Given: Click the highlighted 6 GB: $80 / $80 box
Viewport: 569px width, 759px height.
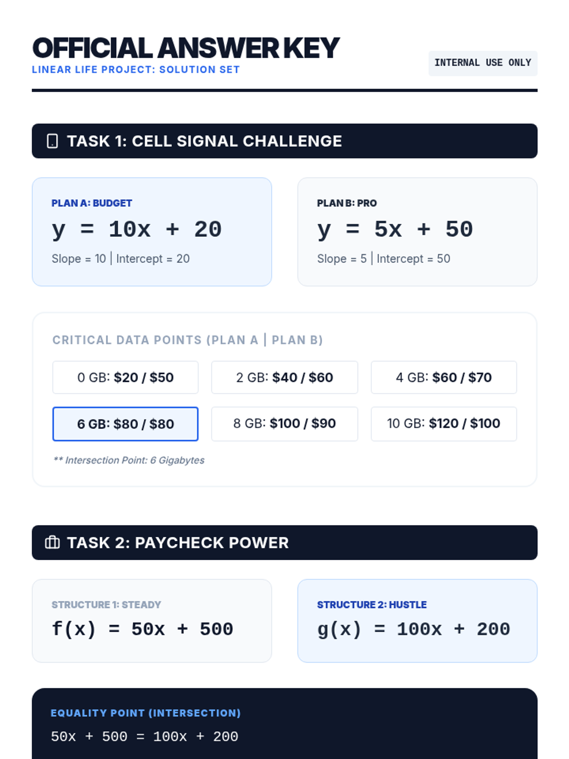Looking at the screenshot, I should [125, 424].
